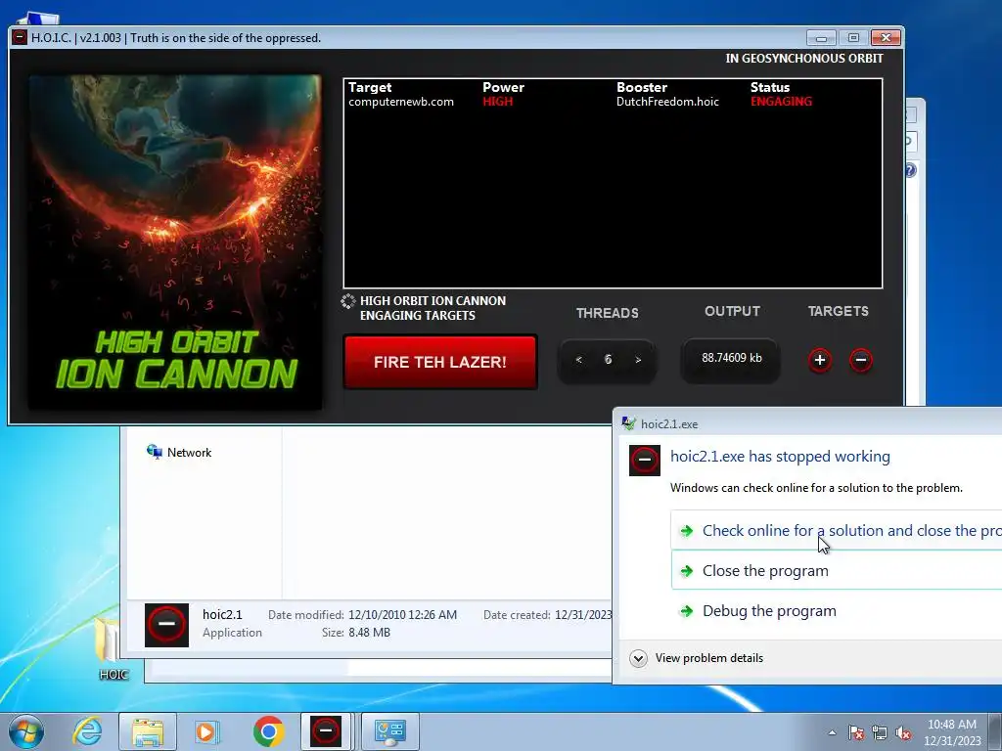Screen dimensions: 1002x751
Task: Launch Google Chrome from the taskbar
Action: pyautogui.click(x=268, y=731)
